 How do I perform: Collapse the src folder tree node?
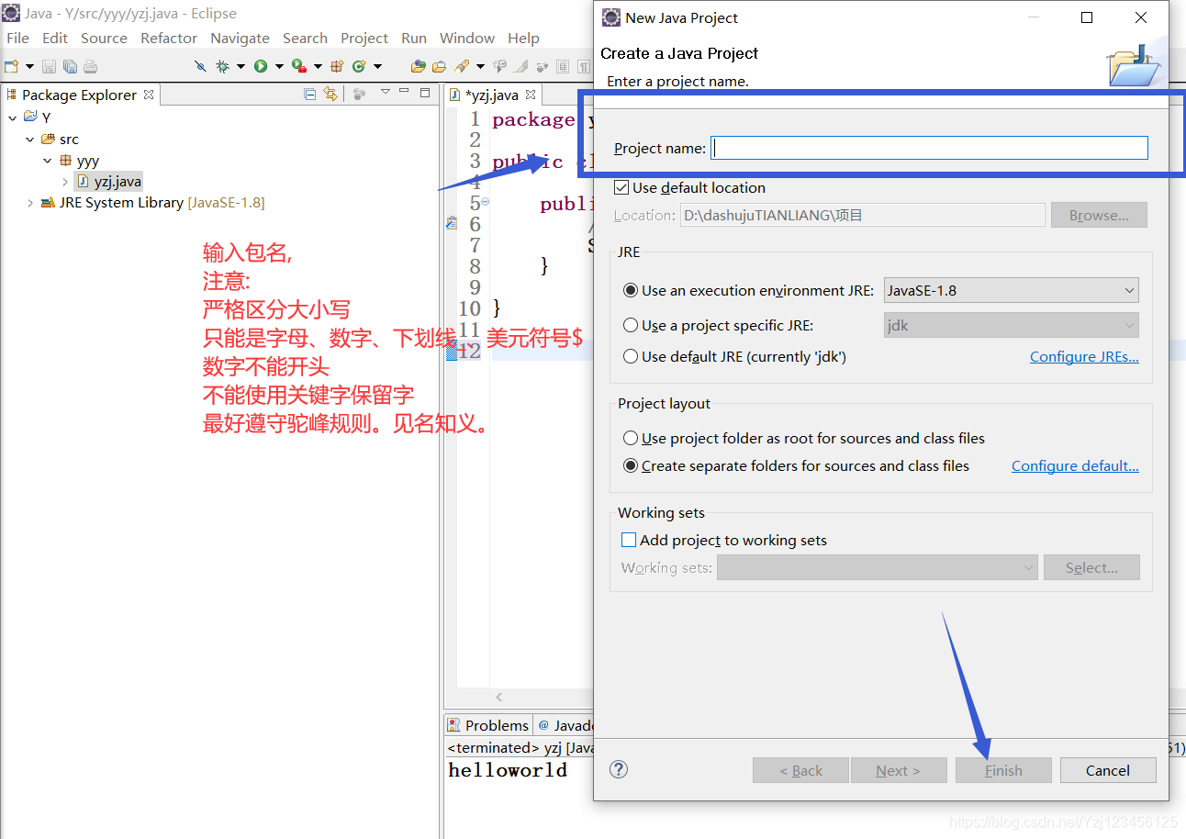[x=30, y=139]
